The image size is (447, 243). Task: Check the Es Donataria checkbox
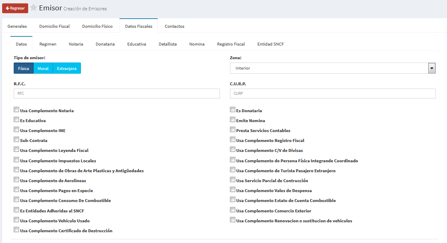tap(233, 110)
